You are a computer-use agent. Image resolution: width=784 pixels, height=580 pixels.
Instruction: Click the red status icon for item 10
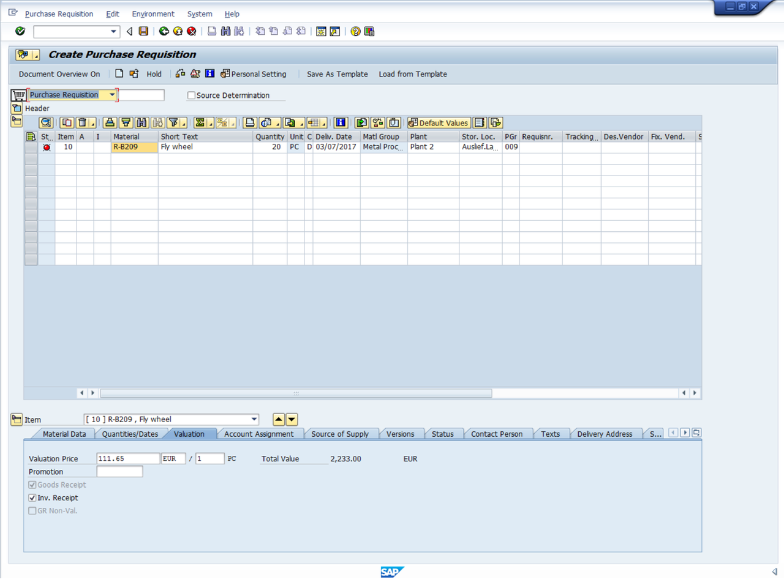tap(47, 147)
